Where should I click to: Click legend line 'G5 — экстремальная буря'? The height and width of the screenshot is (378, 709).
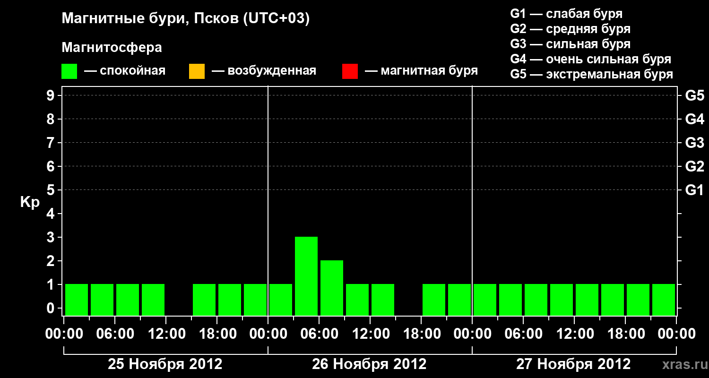pyautogui.click(x=592, y=74)
